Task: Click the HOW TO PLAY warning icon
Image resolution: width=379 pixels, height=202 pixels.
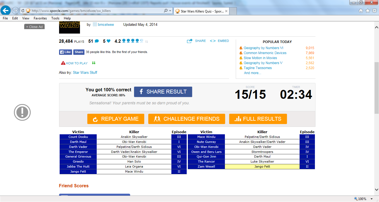Action: 63,63
